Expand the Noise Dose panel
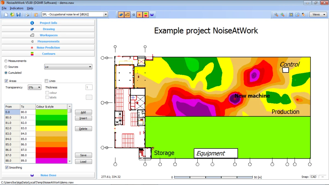This screenshot has width=329, height=185. [48, 175]
